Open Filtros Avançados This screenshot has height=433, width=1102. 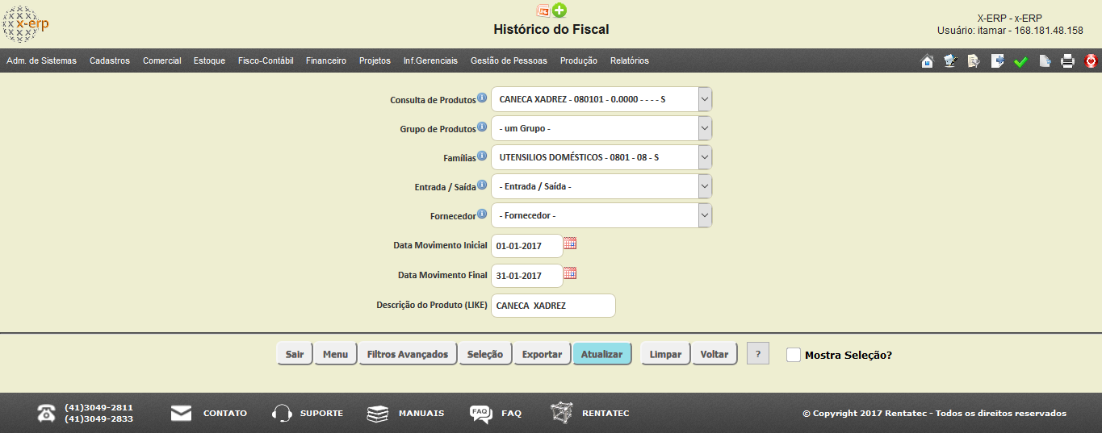coord(408,354)
